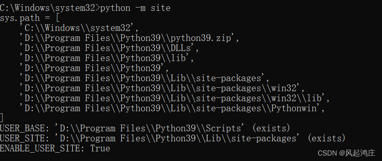
Task: Click the Lib\\site-packages sys.path entry
Action: [x=144, y=78]
